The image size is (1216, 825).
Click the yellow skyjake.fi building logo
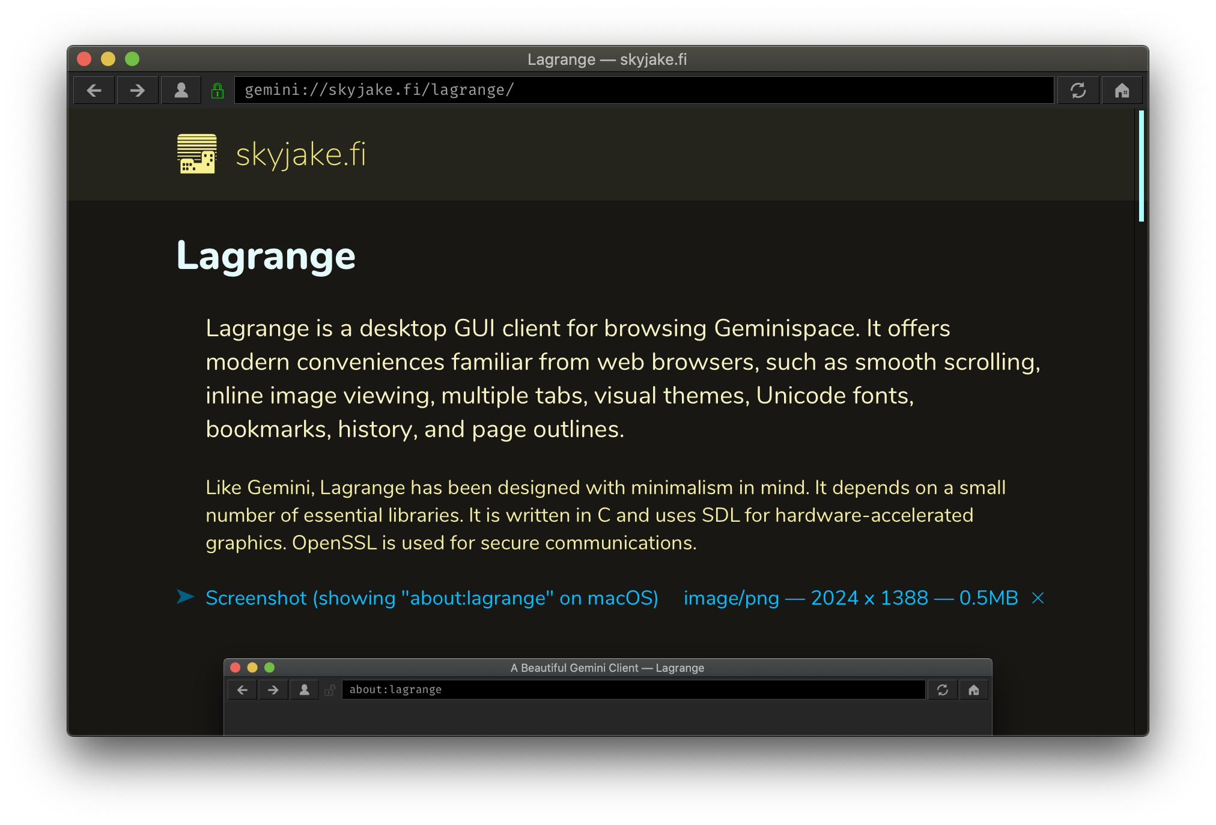click(197, 154)
